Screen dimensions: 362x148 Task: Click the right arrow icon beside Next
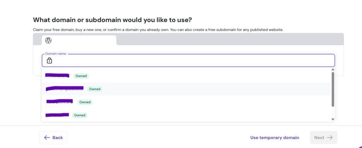(x=329, y=137)
